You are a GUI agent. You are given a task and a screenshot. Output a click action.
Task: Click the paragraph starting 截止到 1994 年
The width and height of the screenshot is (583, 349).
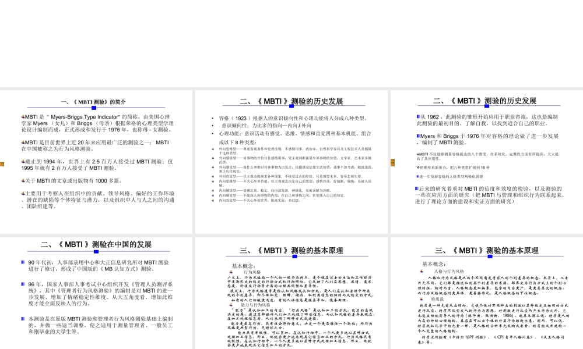point(97,165)
